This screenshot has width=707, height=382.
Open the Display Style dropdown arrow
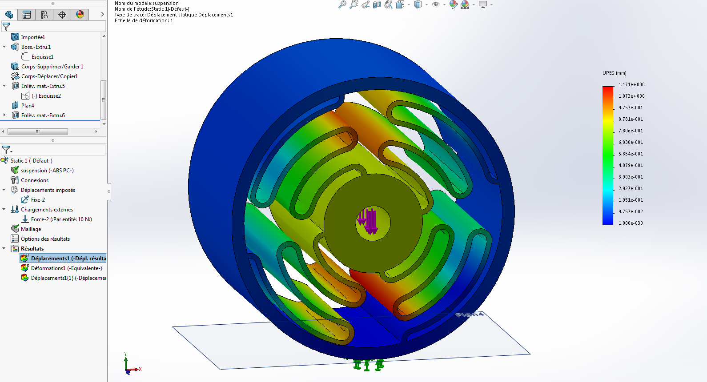coord(426,5)
